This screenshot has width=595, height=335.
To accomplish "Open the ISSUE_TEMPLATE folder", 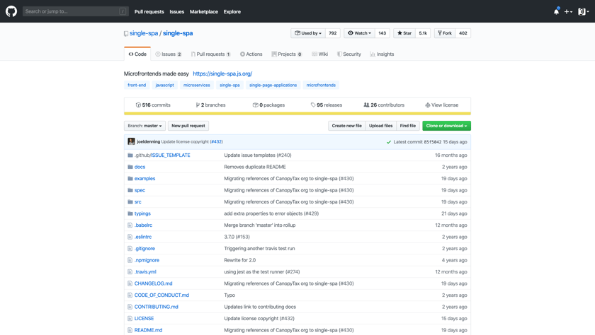I will pyautogui.click(x=171, y=155).
